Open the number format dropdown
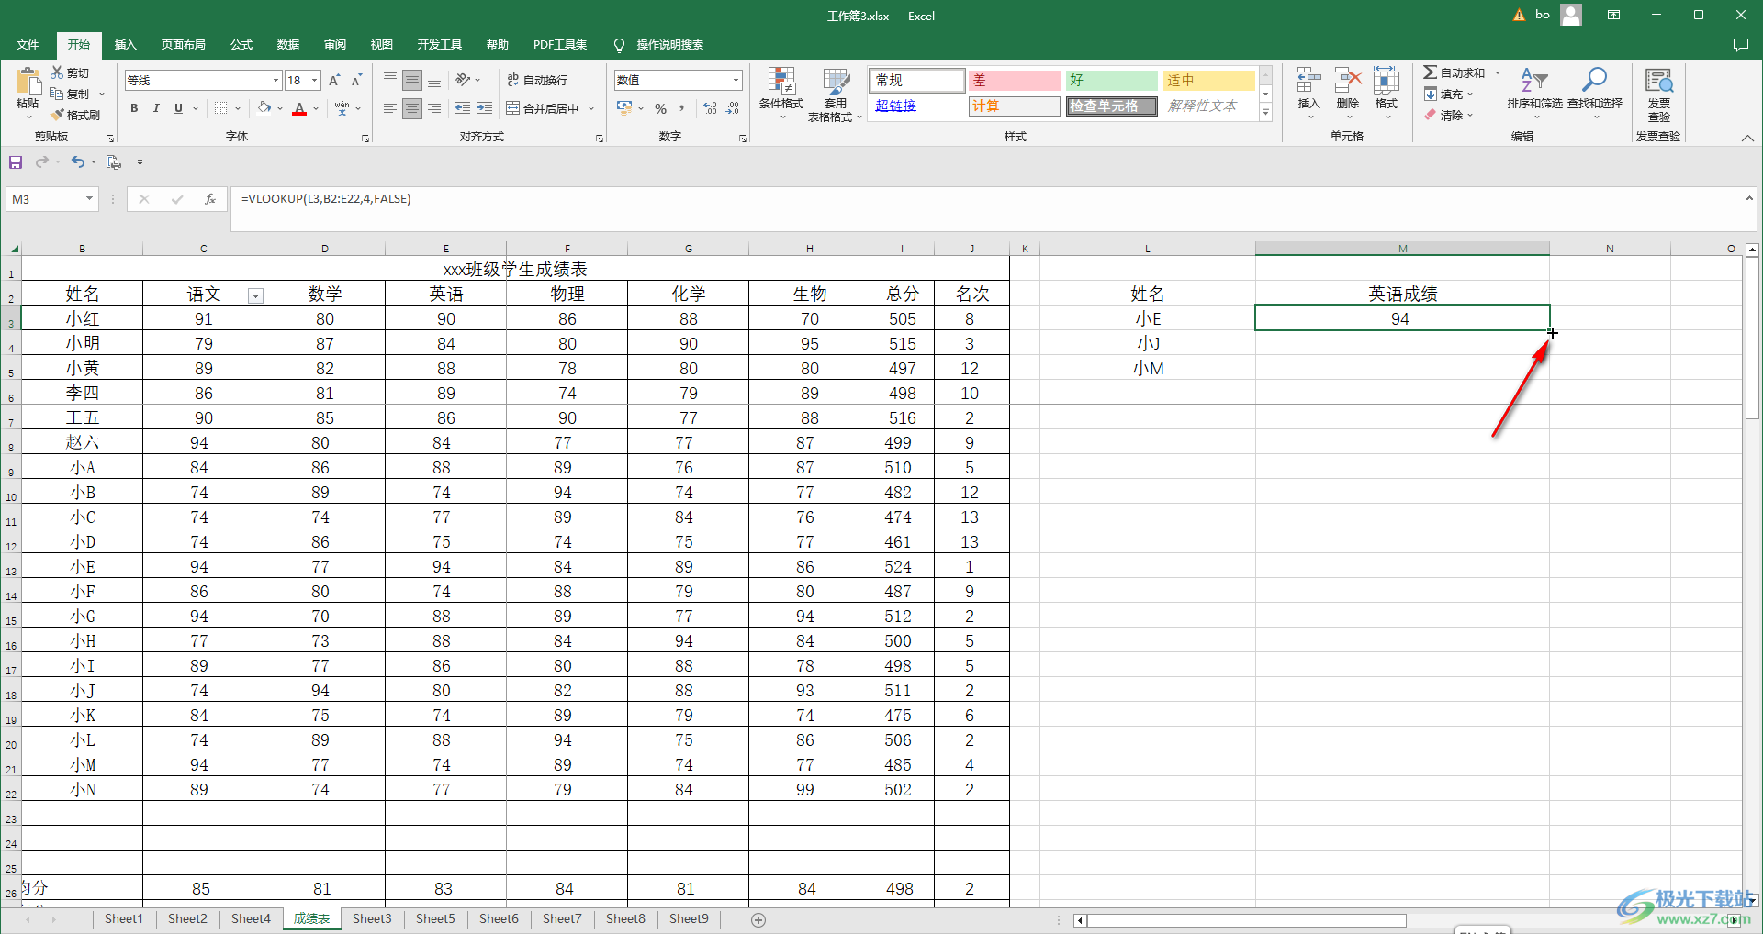 (x=736, y=81)
